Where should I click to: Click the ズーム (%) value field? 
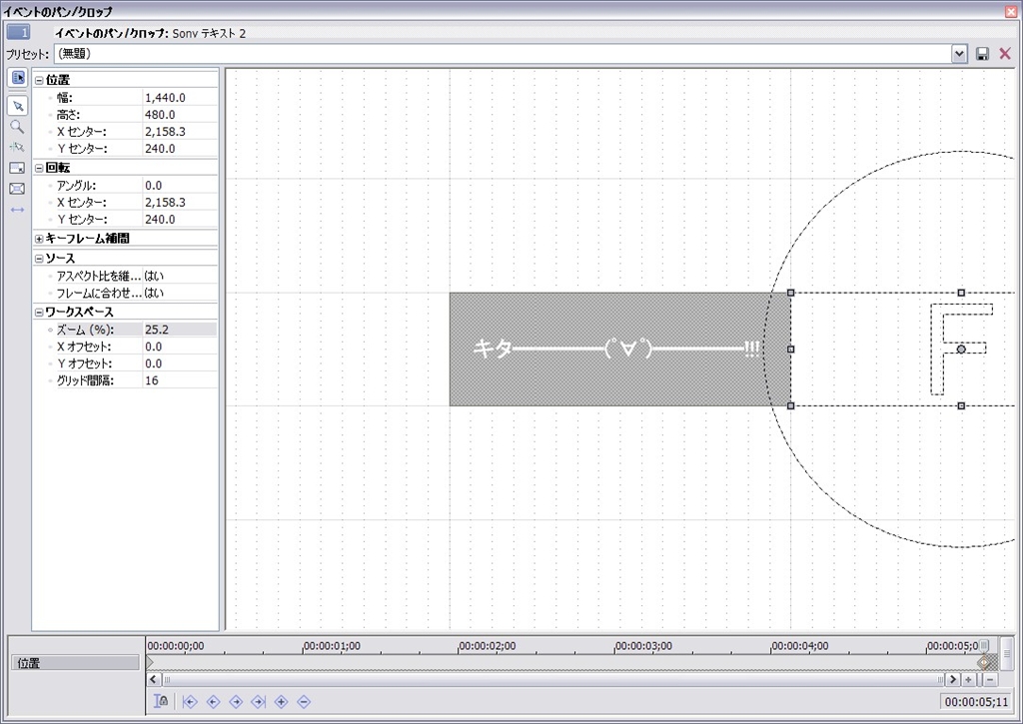[x=180, y=330]
